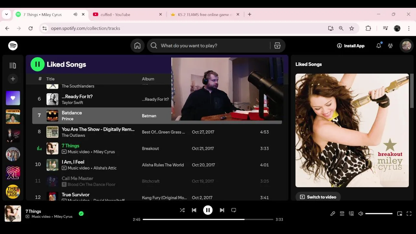416x234 pixels.
Task: Open the browser media control icon
Action: pos(385,28)
